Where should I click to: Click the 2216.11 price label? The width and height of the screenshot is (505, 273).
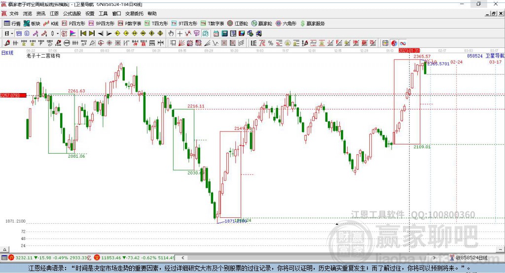(x=196, y=106)
